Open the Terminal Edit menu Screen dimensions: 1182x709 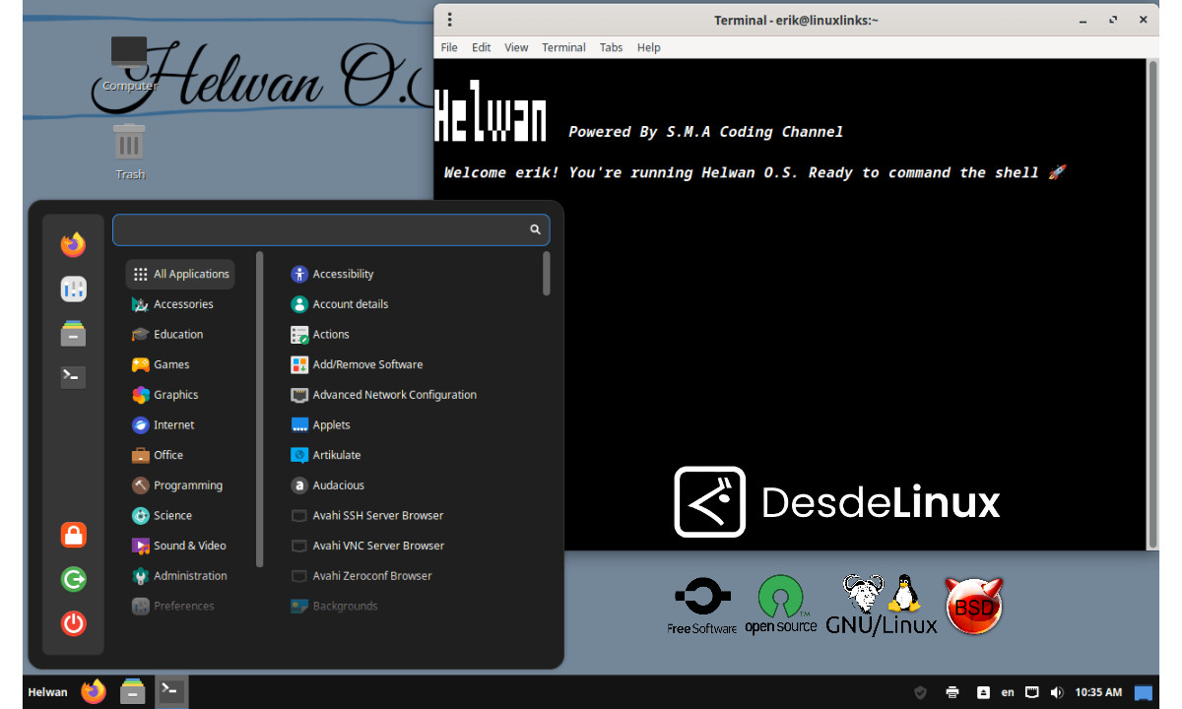(x=481, y=47)
